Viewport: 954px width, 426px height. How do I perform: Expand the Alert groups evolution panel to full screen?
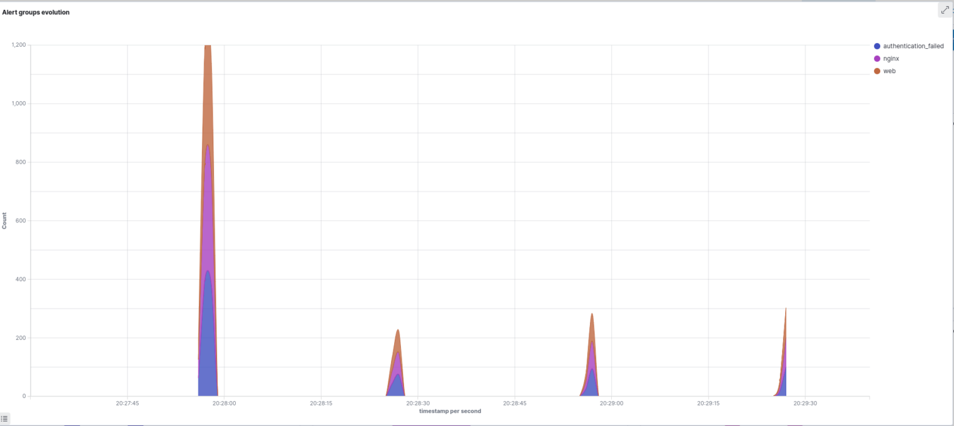945,9
